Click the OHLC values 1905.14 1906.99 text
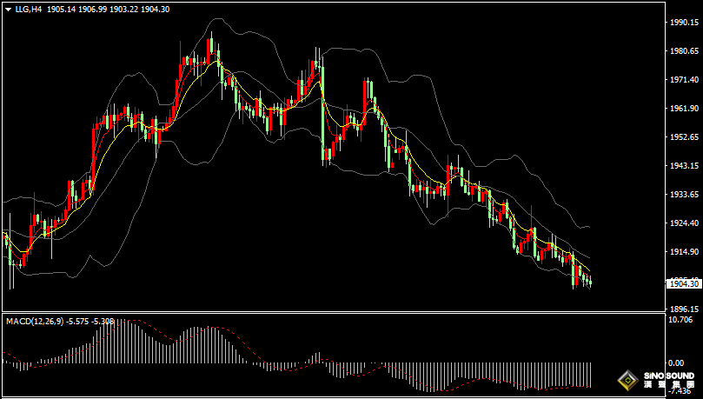Viewport: 703px width, 399px height. coord(97,9)
